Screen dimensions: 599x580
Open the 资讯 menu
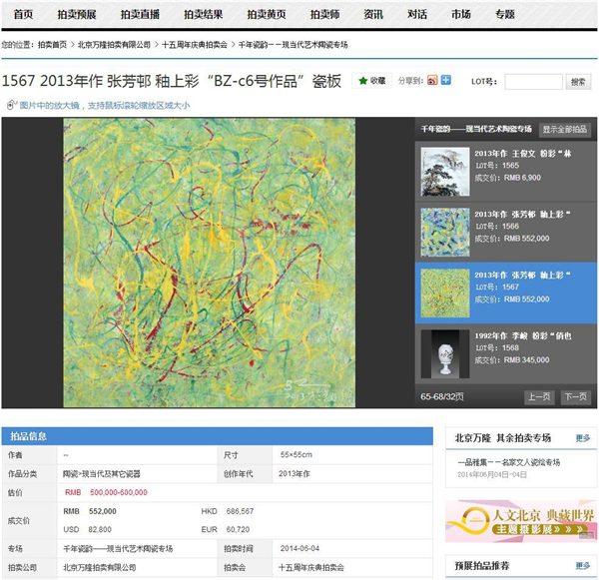point(373,15)
